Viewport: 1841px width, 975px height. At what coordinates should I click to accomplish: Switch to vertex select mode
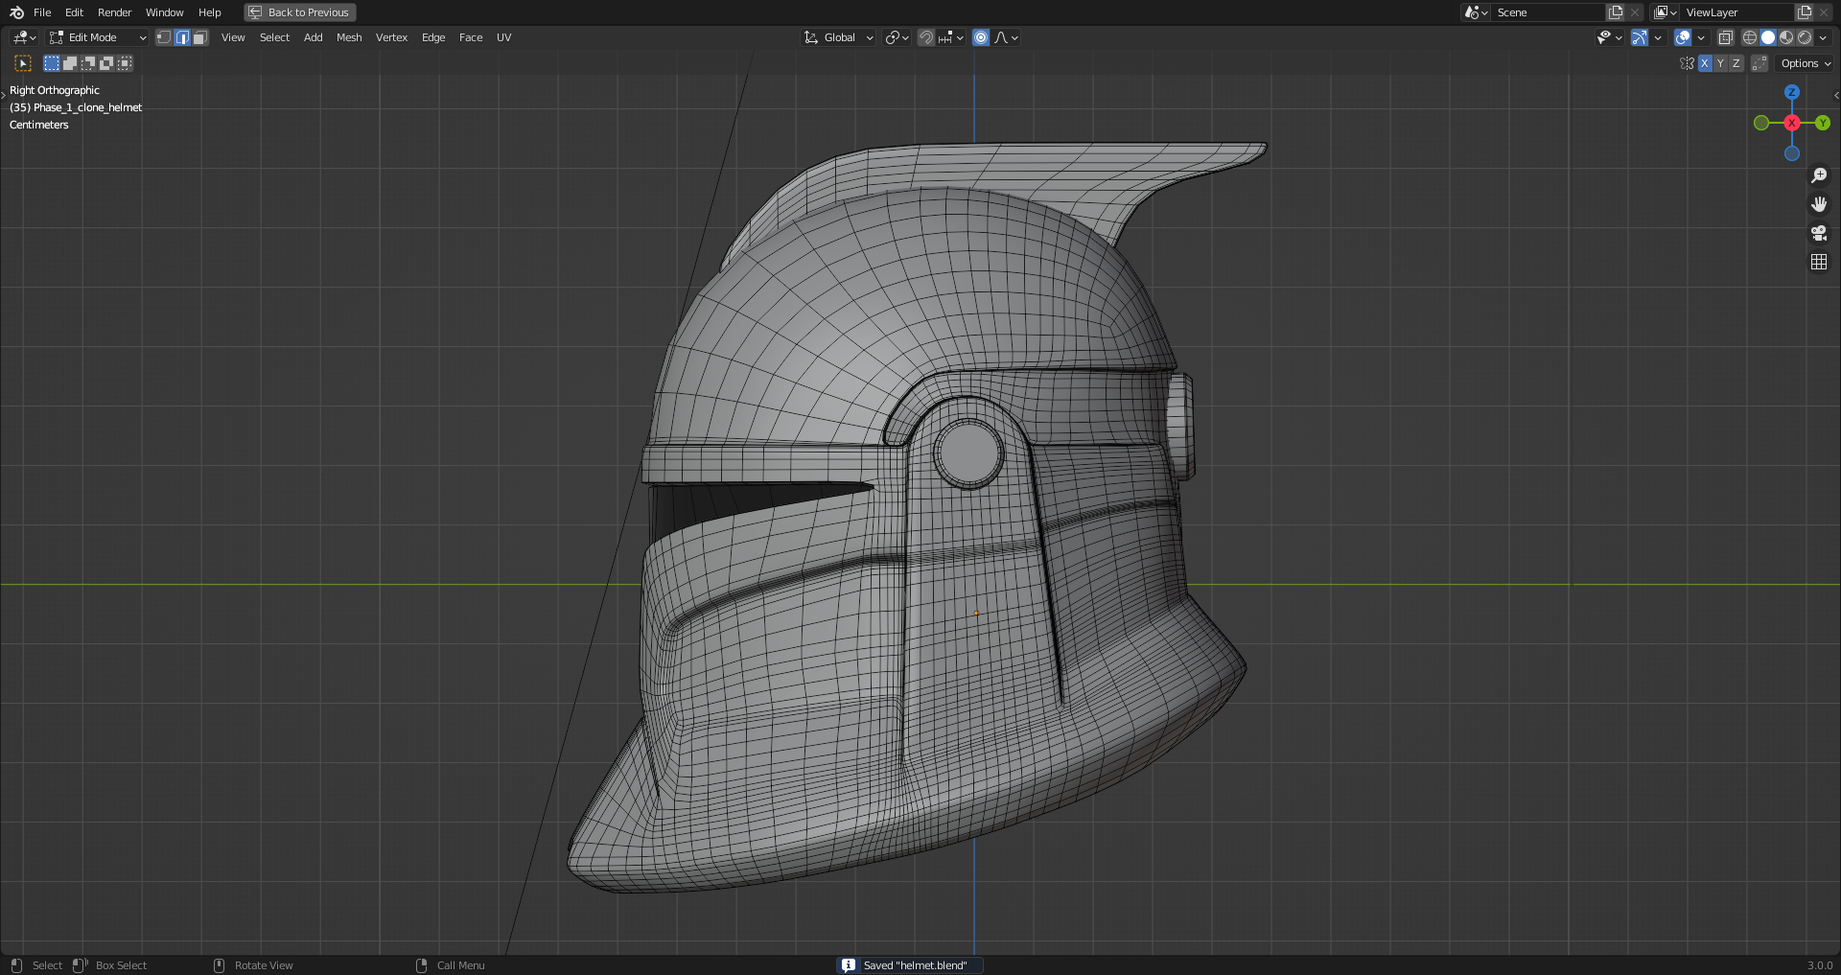(164, 37)
